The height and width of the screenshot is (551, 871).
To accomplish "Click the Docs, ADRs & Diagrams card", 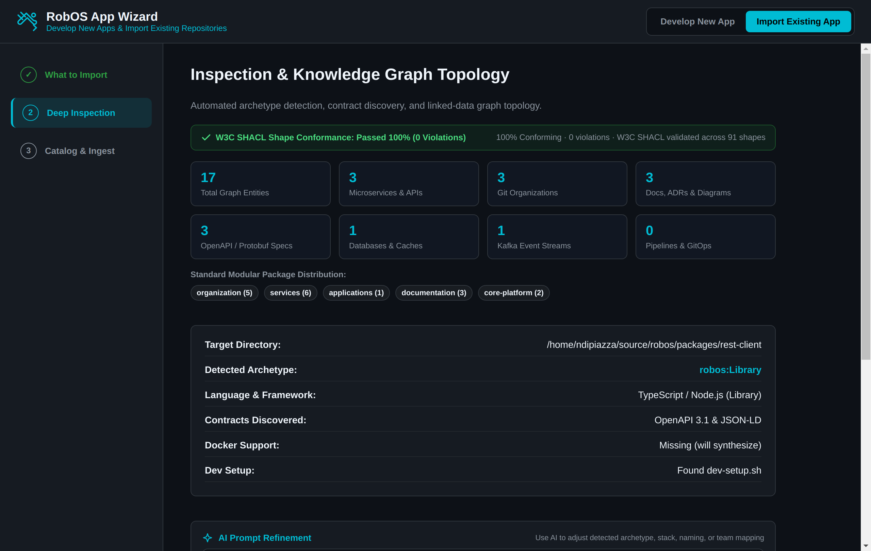I will [705, 184].
